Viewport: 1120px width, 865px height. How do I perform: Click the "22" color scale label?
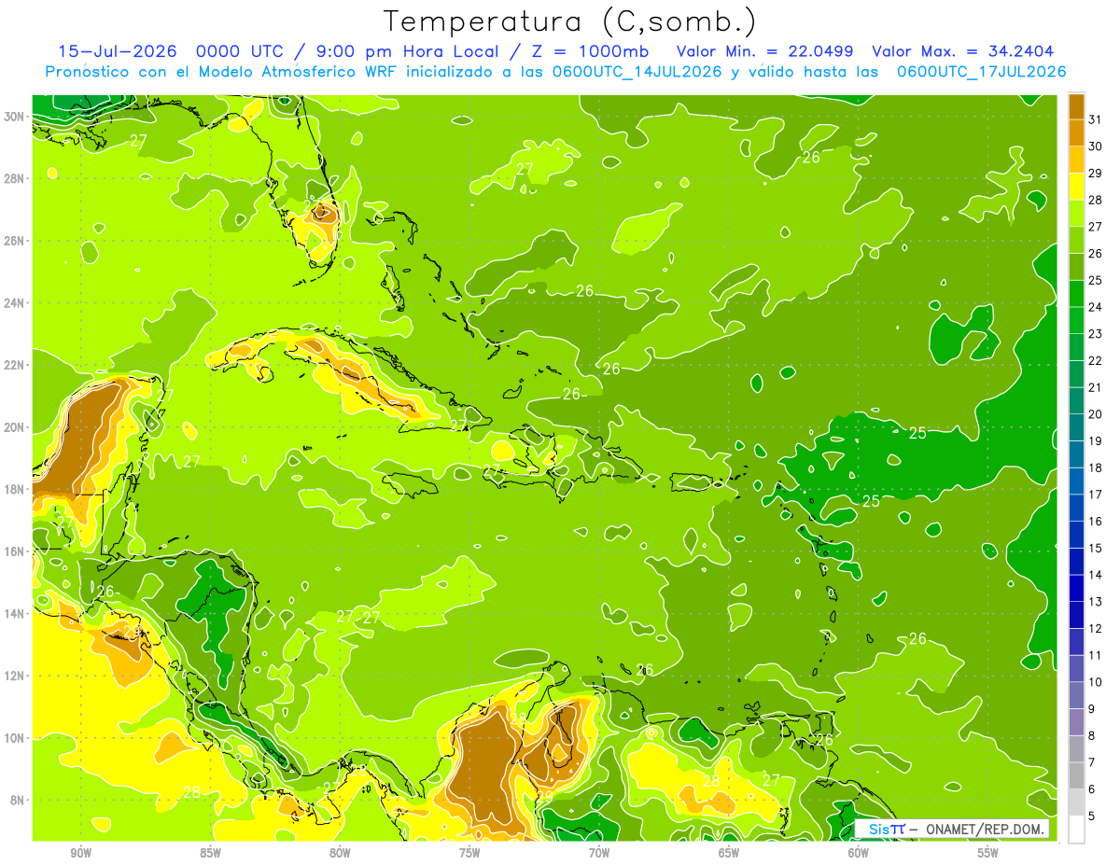1096,361
